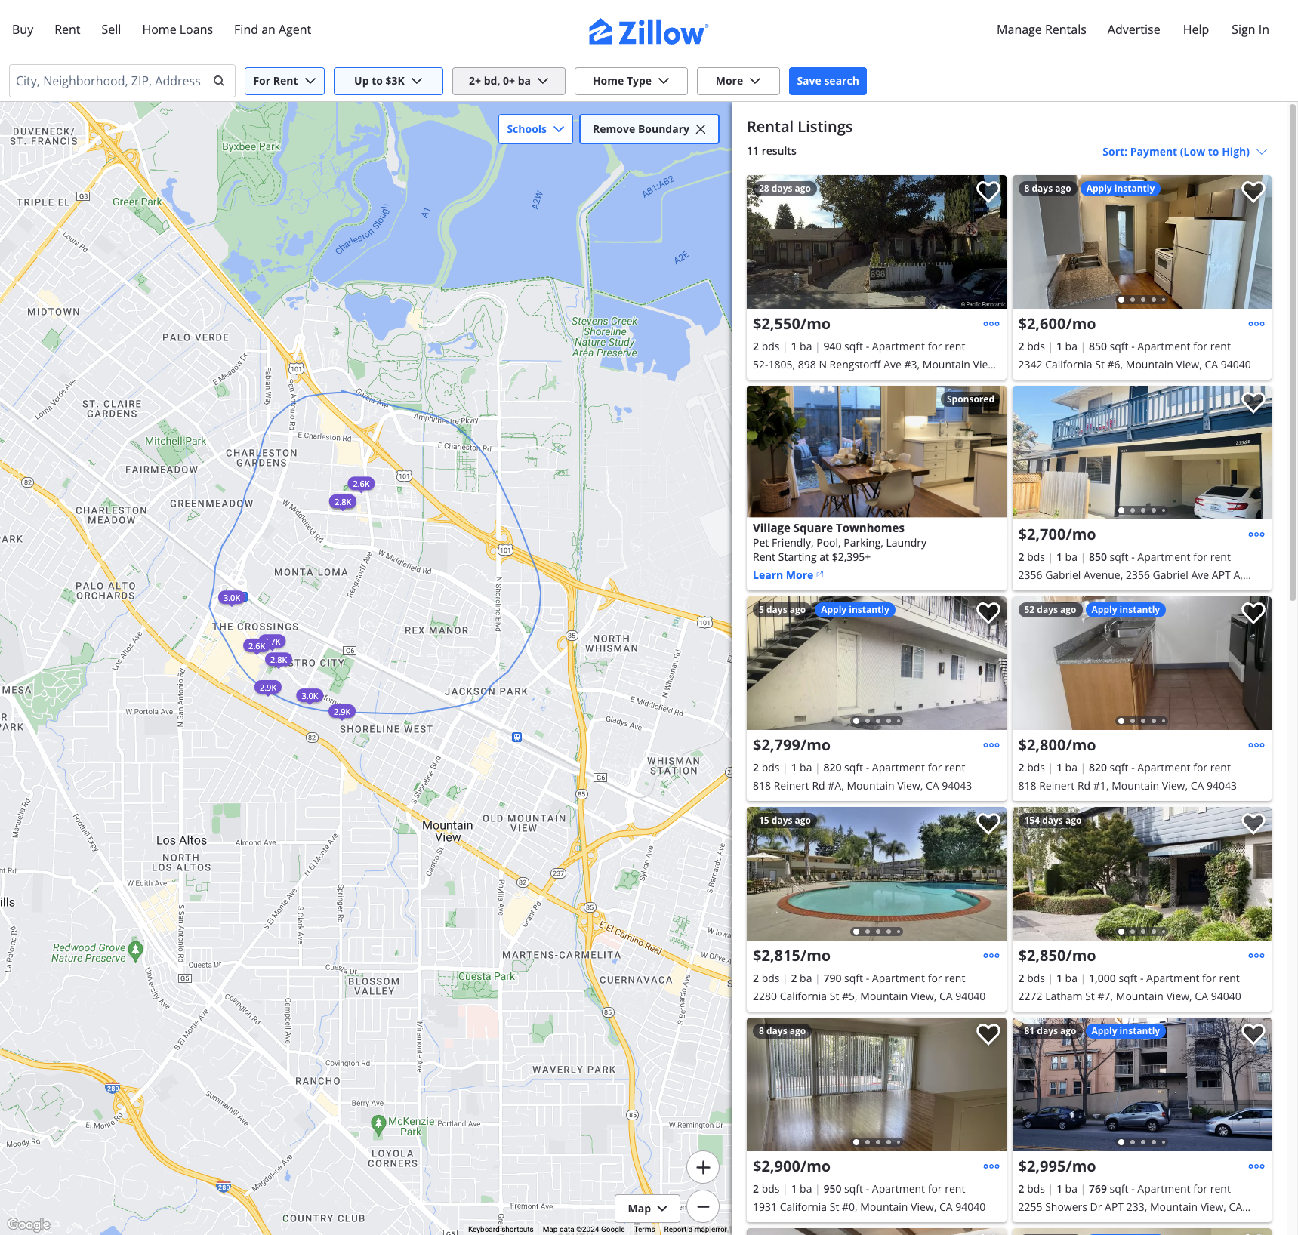Go to Home Loans menu
The height and width of the screenshot is (1235, 1298).
click(x=177, y=29)
